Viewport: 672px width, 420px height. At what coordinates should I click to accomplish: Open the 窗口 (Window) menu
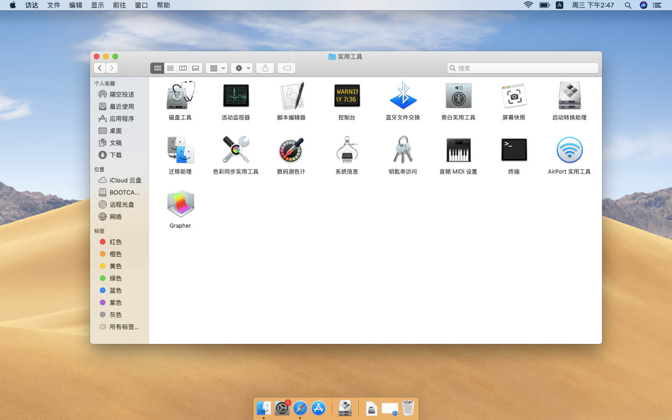(141, 5)
